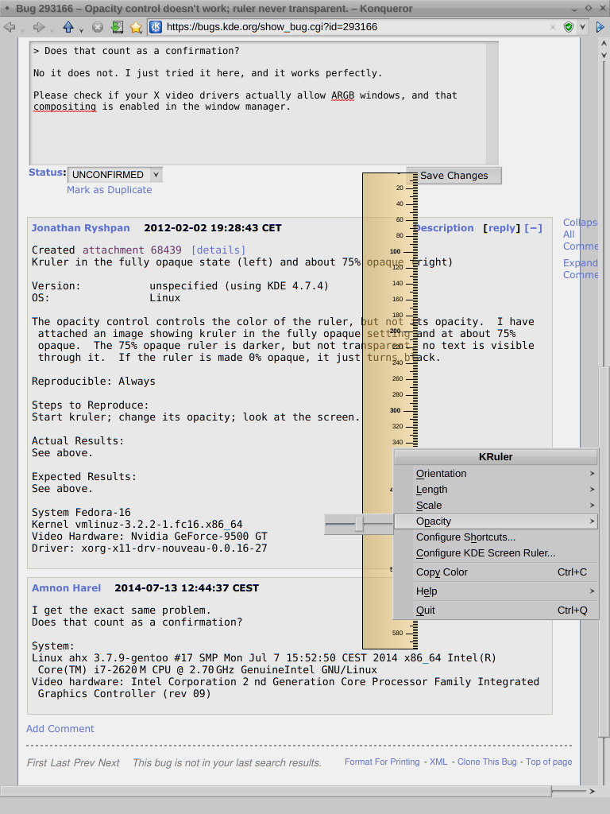
Task: Collapse first comment with [-] toggle
Action: pos(533,228)
